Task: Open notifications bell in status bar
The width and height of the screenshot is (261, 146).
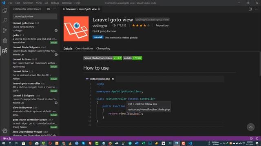Action: (257, 138)
